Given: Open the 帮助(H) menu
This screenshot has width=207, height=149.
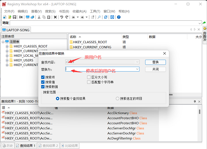Looking at the screenshot, I should tap(124, 11).
